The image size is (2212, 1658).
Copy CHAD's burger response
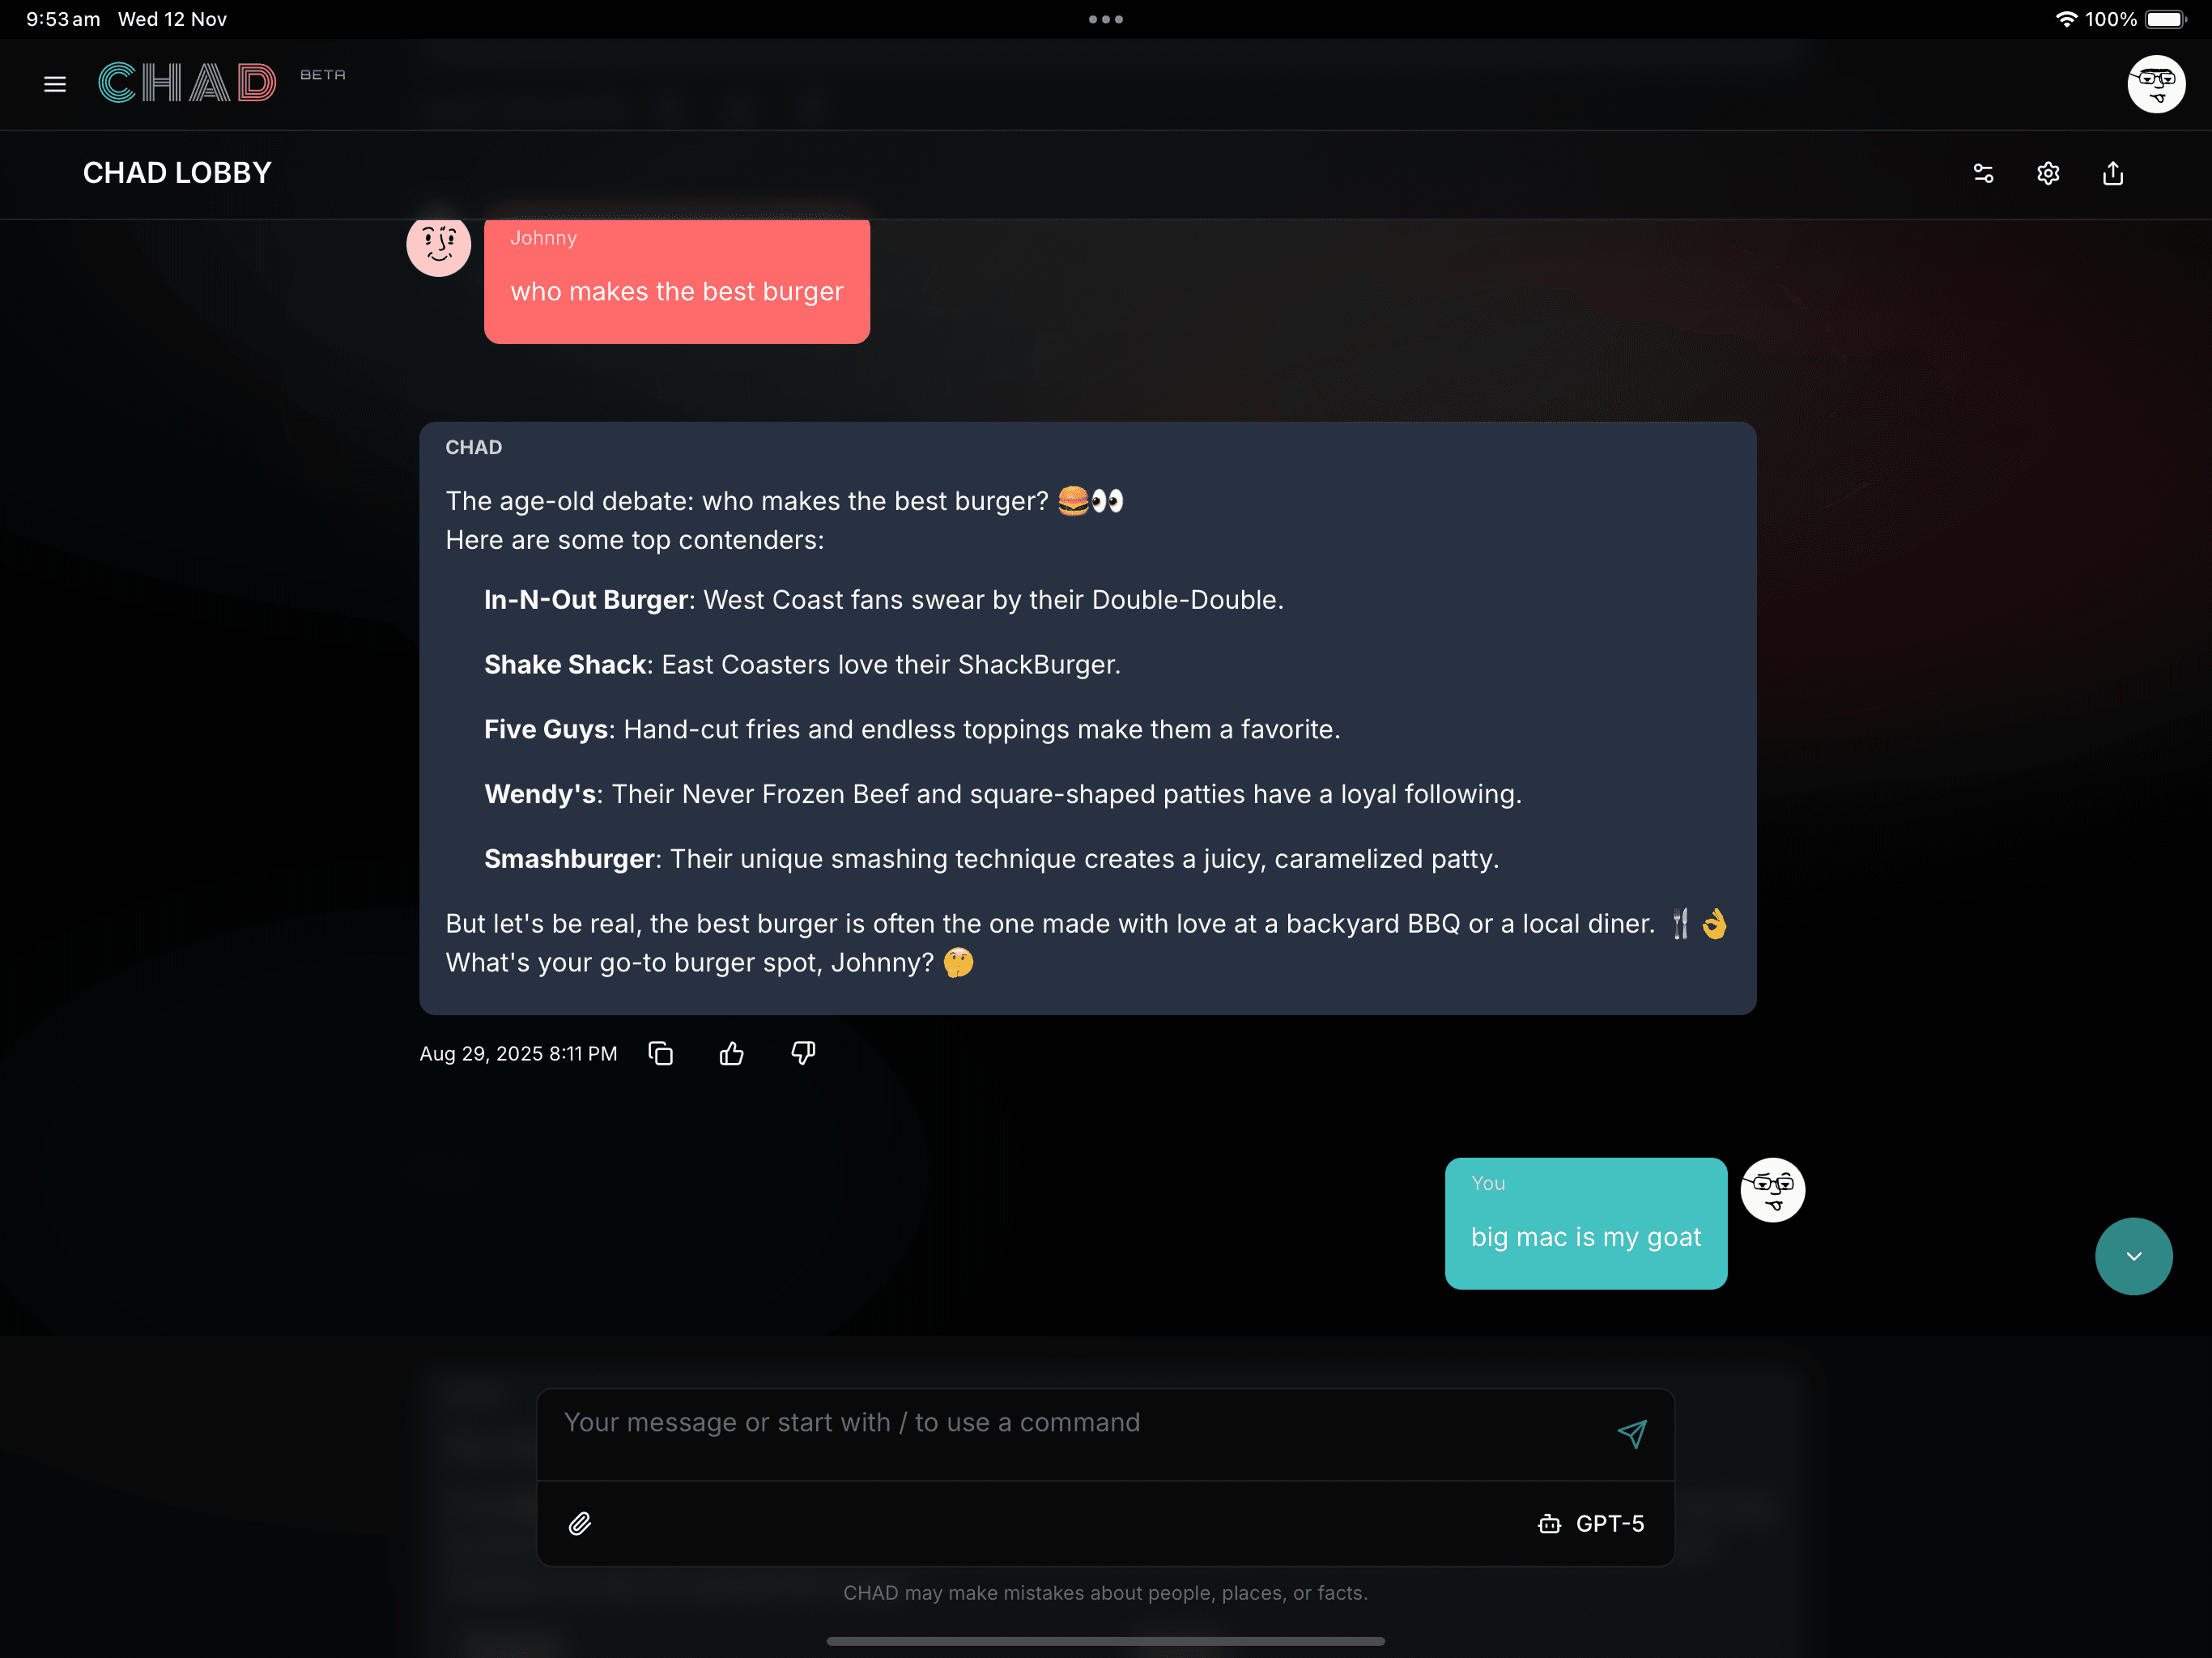tap(661, 1053)
